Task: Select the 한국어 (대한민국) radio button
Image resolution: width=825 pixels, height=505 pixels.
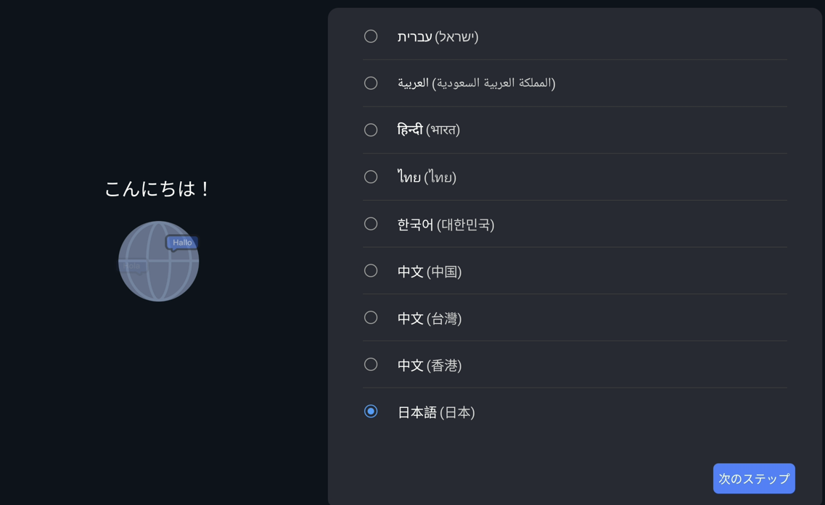Action: coord(371,224)
